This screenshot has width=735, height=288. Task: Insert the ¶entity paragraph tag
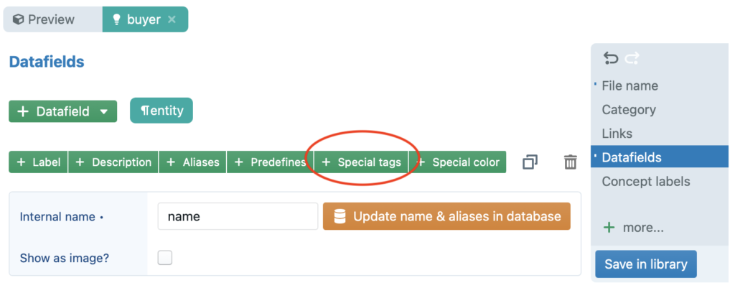(x=161, y=111)
